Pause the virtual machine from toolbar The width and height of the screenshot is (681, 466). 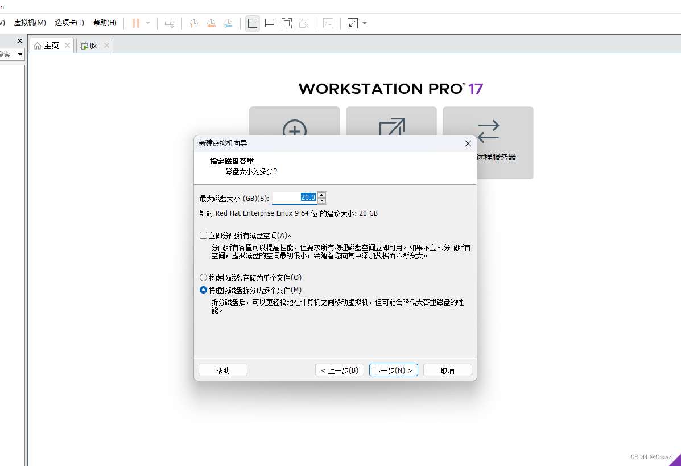(x=136, y=23)
